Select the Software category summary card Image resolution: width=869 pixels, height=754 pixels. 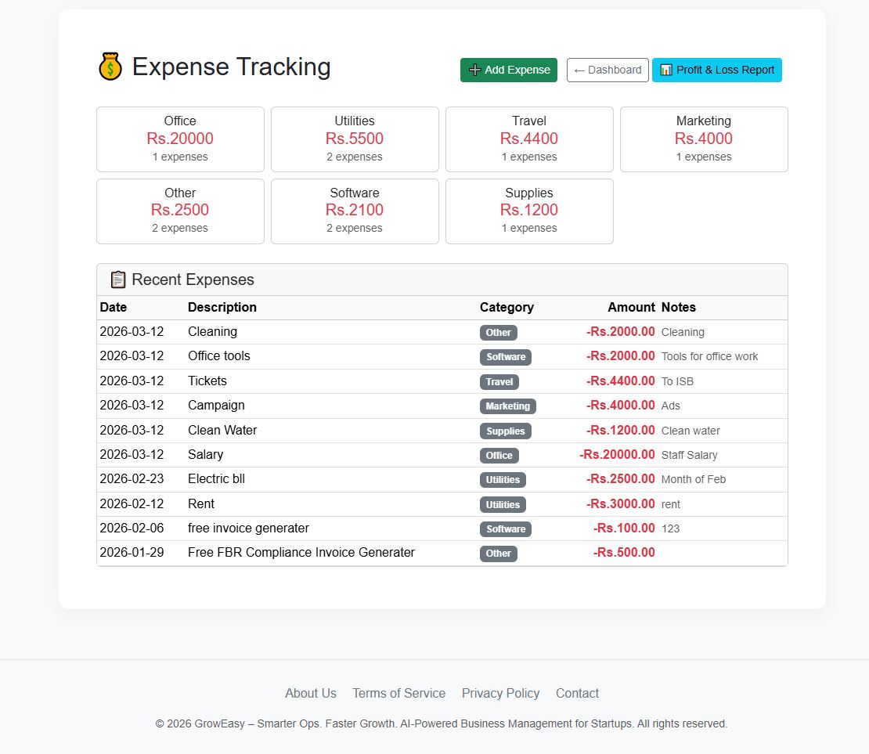tap(355, 211)
